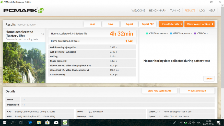This screenshot has width=224, height=126.
Task: Select the Casual Gaming row
Action: [x=92, y=75]
